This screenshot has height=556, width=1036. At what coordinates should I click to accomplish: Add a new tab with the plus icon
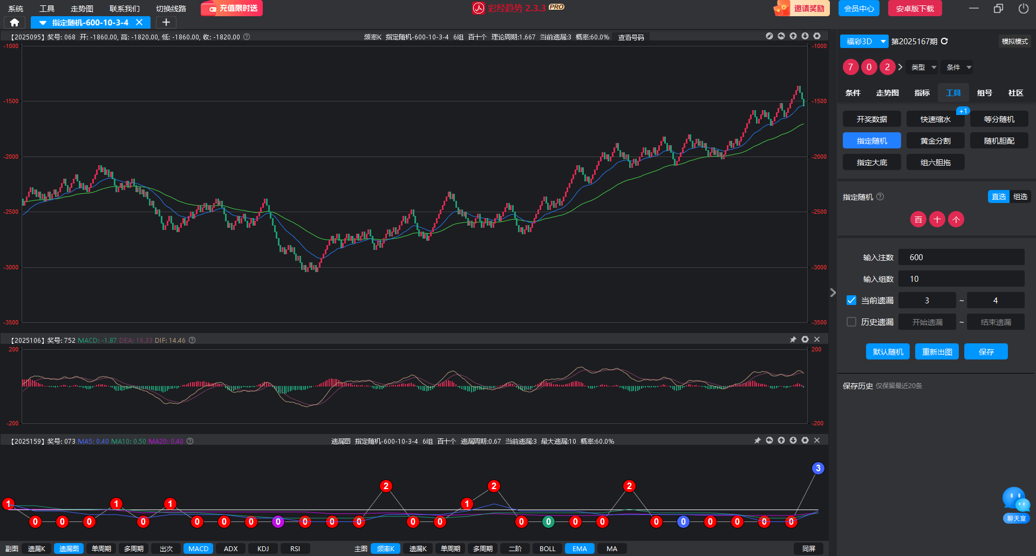(x=166, y=22)
